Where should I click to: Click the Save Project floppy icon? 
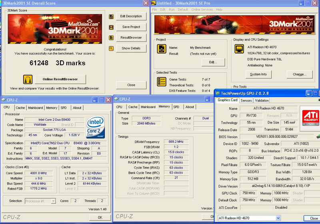(x=111, y=27)
